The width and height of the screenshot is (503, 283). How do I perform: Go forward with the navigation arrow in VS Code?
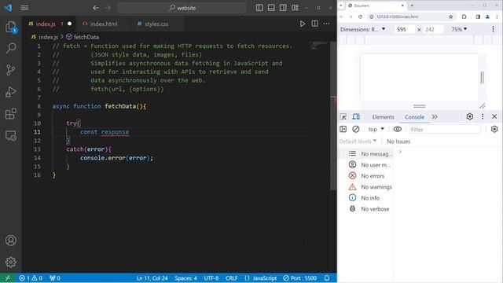pos(108,8)
